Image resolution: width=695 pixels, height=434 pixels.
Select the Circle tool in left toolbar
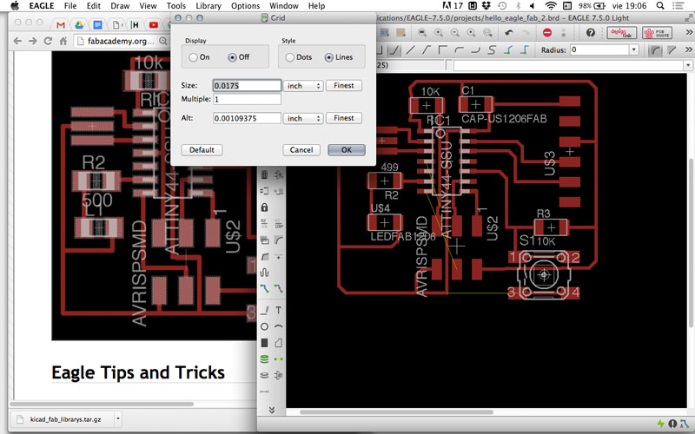tap(264, 327)
